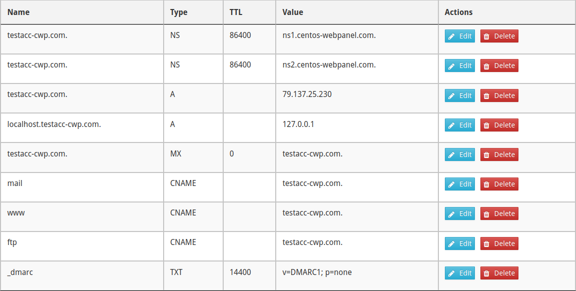Delete the 79.137.25.230 A record
Viewport: 576px width, 291px height.
(499, 95)
